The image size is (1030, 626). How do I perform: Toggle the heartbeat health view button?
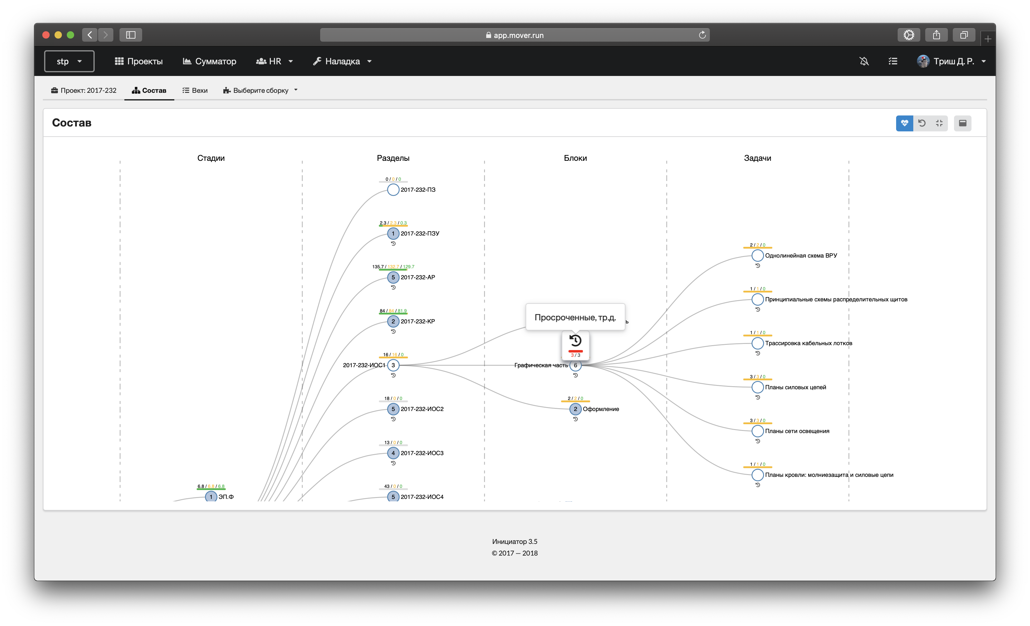[x=904, y=123]
